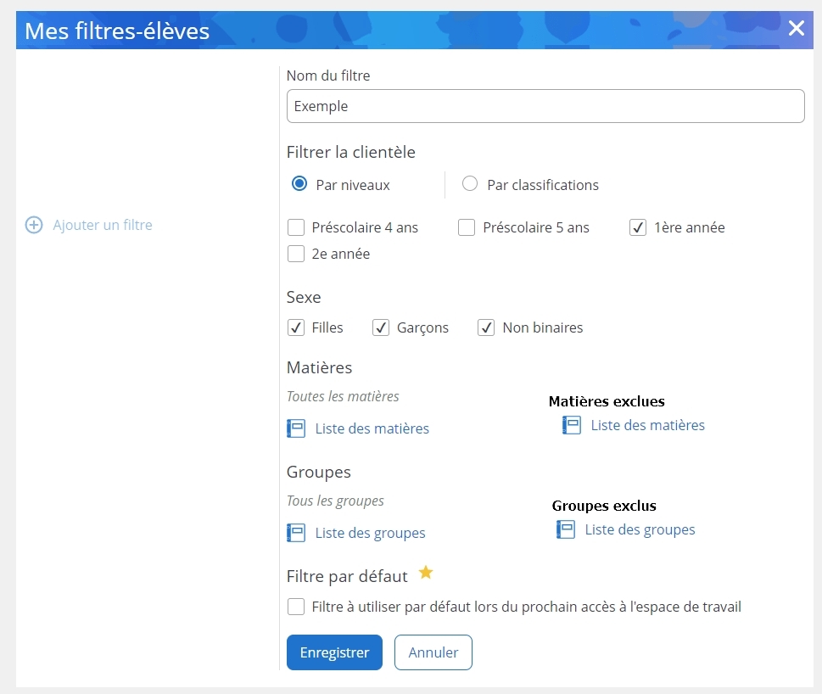
Task: Select the Par niveaux radio button
Action: 299,184
